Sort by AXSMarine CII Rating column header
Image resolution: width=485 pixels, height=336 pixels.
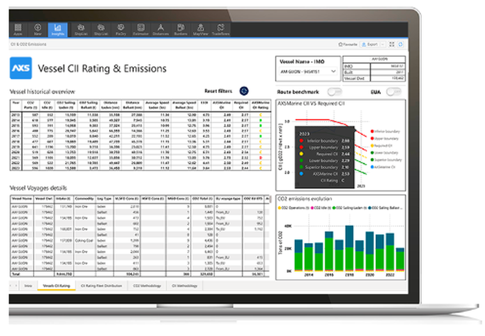(260, 105)
